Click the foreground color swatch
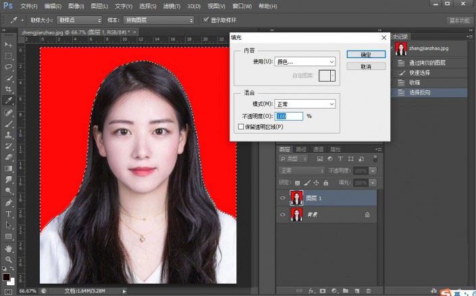Screen dimensions: 476x296 pyautogui.click(x=6, y=276)
